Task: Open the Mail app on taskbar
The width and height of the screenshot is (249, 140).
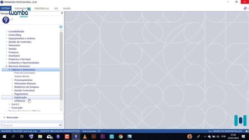Action: pyautogui.click(x=50, y=136)
